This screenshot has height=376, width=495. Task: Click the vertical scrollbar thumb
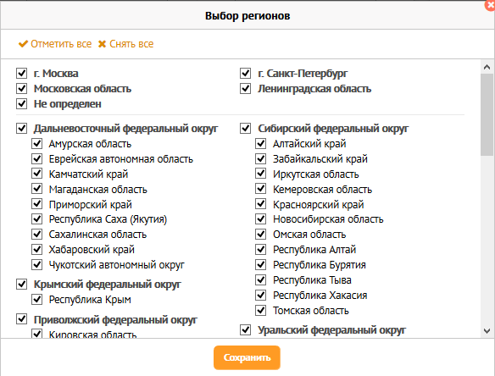pos(487,115)
